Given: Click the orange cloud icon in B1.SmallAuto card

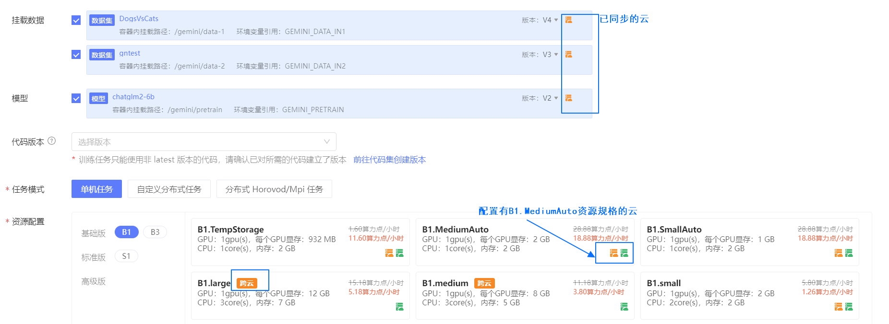Looking at the screenshot, I should [839, 253].
